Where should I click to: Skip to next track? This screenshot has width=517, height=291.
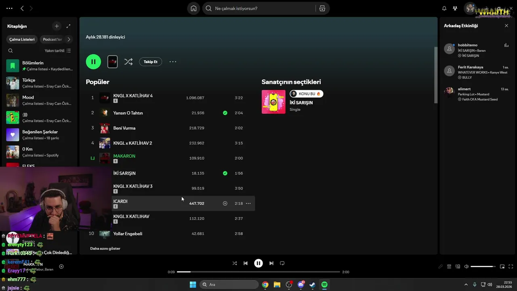click(271, 263)
